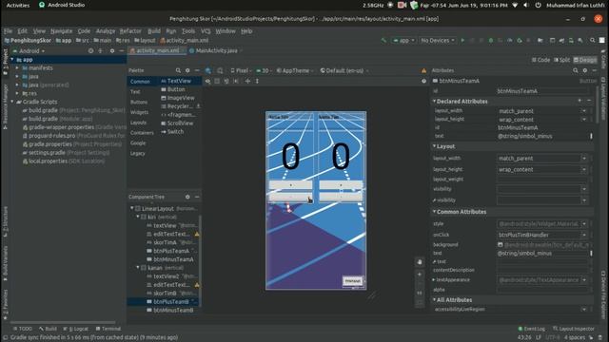Open Palette settings gear icon
The width and height of the screenshot is (609, 342).
click(187, 70)
